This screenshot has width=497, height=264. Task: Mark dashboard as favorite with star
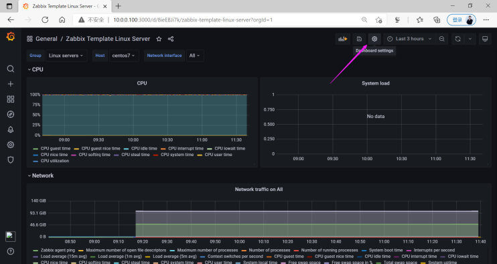[159, 39]
